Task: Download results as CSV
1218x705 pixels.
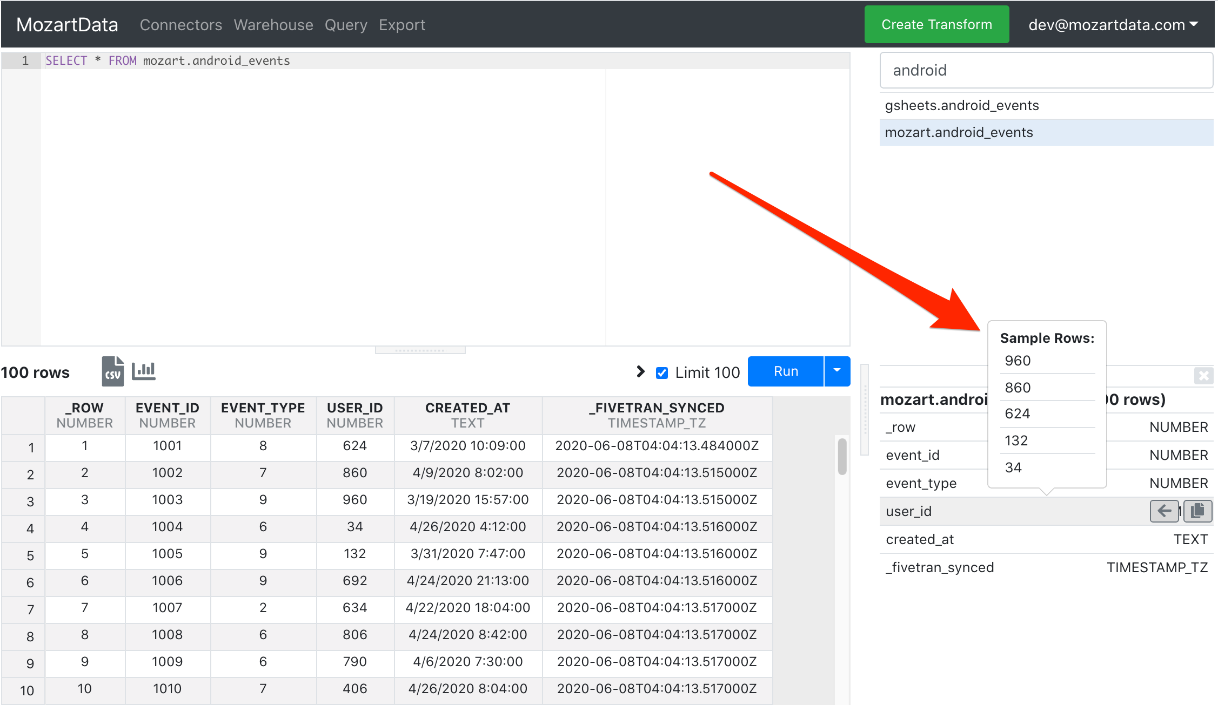Action: (x=112, y=371)
